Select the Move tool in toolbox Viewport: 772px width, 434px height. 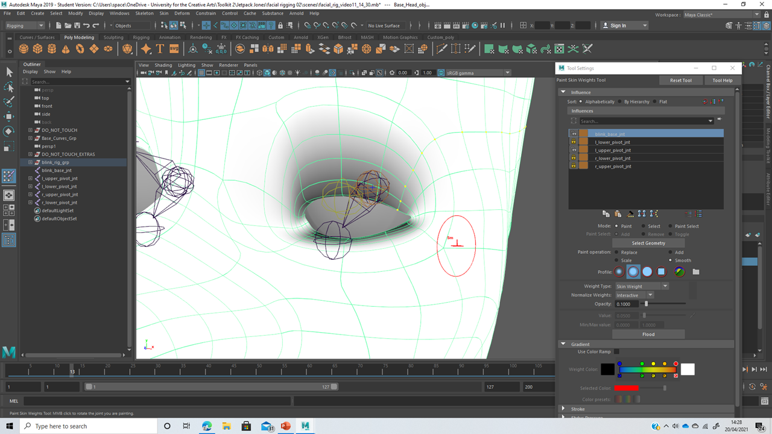9,116
